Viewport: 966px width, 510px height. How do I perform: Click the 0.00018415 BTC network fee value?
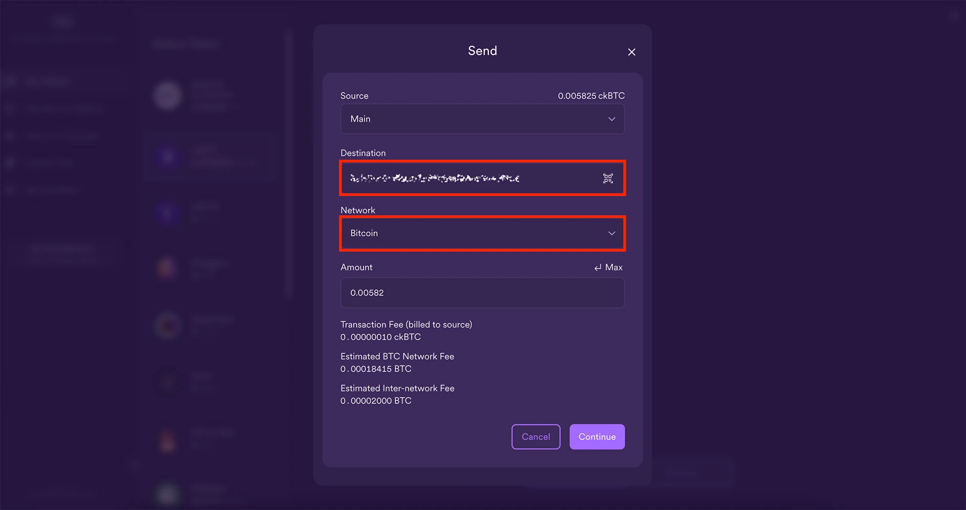pyautogui.click(x=376, y=369)
